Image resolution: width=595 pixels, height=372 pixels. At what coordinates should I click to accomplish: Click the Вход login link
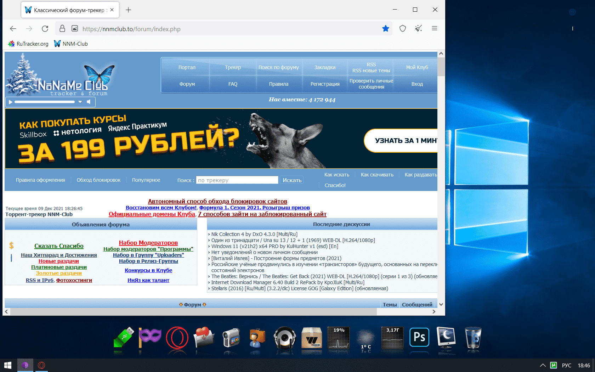pos(417,84)
